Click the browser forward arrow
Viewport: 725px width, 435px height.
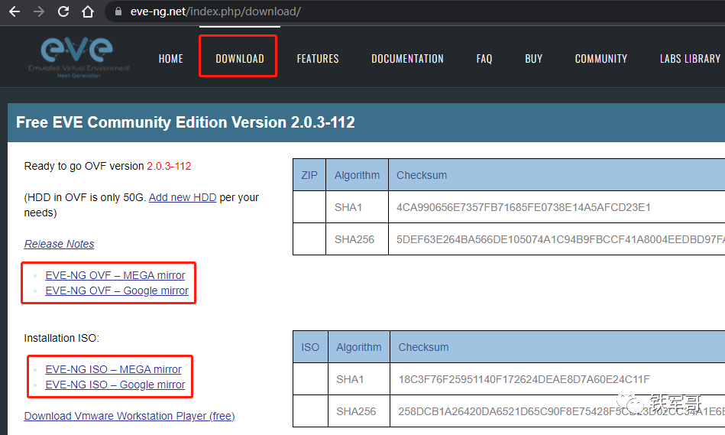pyautogui.click(x=39, y=11)
